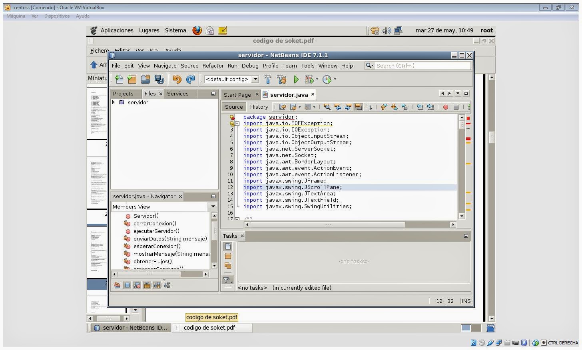Toggle Rectangular Selection in editor toolbar
582x350 pixels.
[369, 107]
